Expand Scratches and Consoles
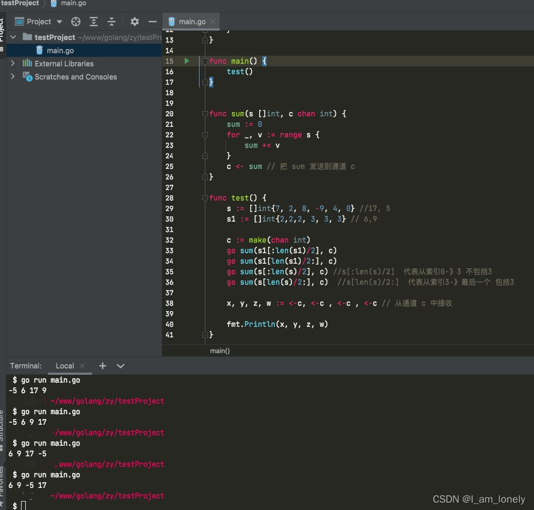Screen dimensions: 534x510 pos(12,77)
